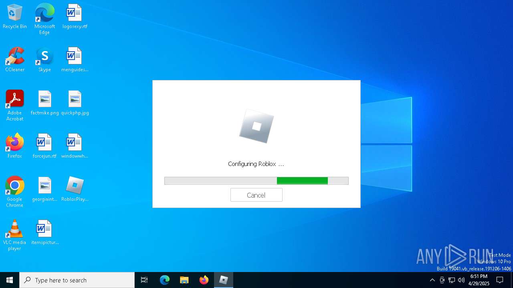Viewport: 513px width, 288px height.
Task: Select the Microsoft Edge desktop shortcut
Action: tap(44, 19)
